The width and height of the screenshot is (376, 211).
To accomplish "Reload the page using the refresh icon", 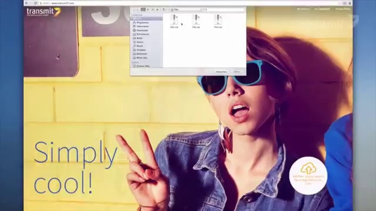I will (x=36, y=3).
